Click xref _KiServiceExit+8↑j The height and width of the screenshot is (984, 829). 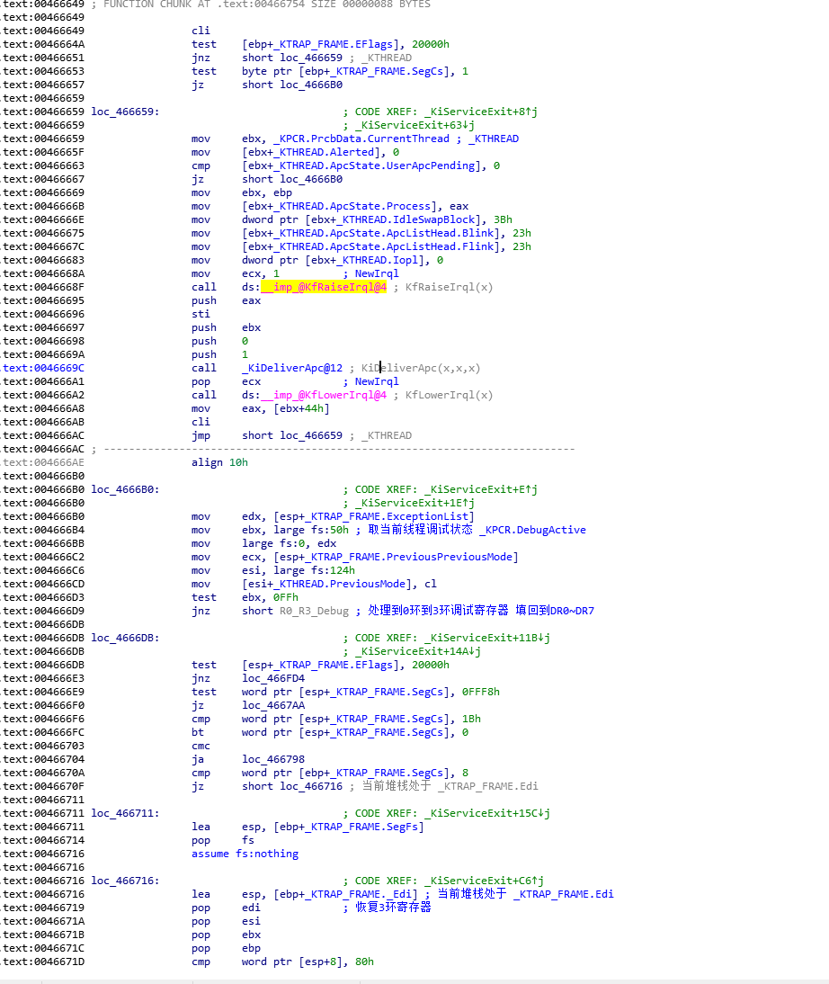481,112
